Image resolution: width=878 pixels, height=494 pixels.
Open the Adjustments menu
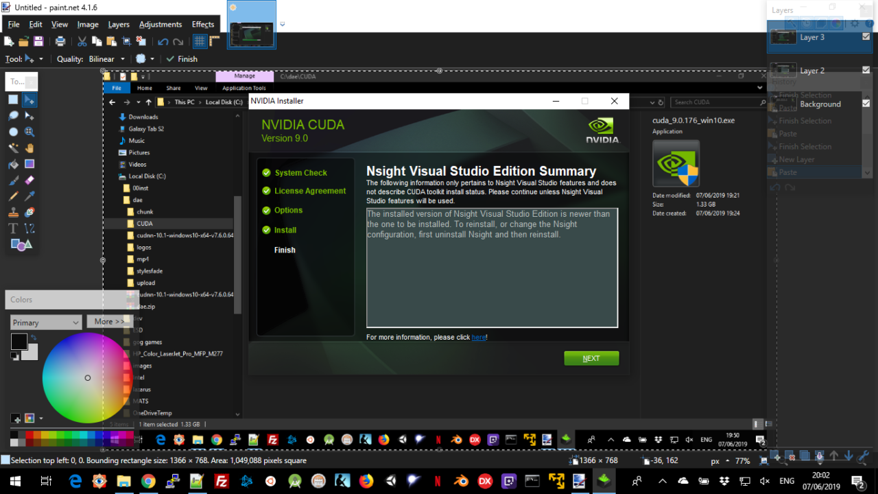161,24
